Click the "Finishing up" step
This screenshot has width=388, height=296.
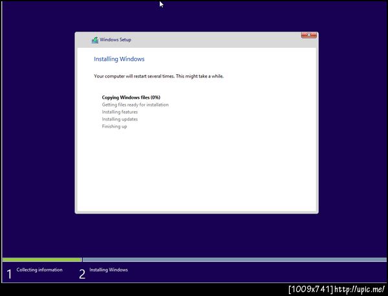(114, 126)
